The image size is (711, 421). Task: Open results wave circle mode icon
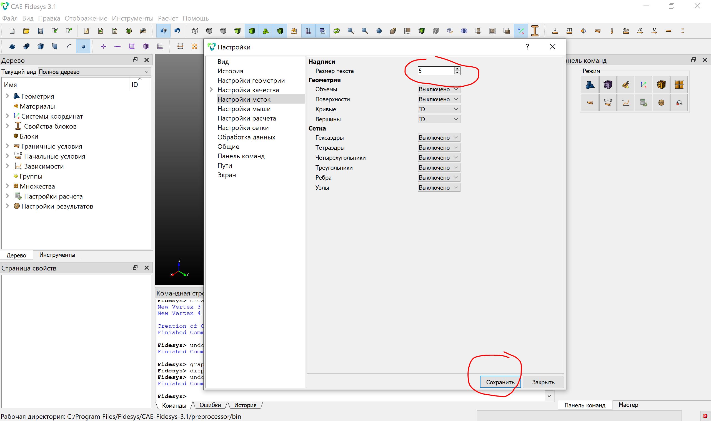661,102
